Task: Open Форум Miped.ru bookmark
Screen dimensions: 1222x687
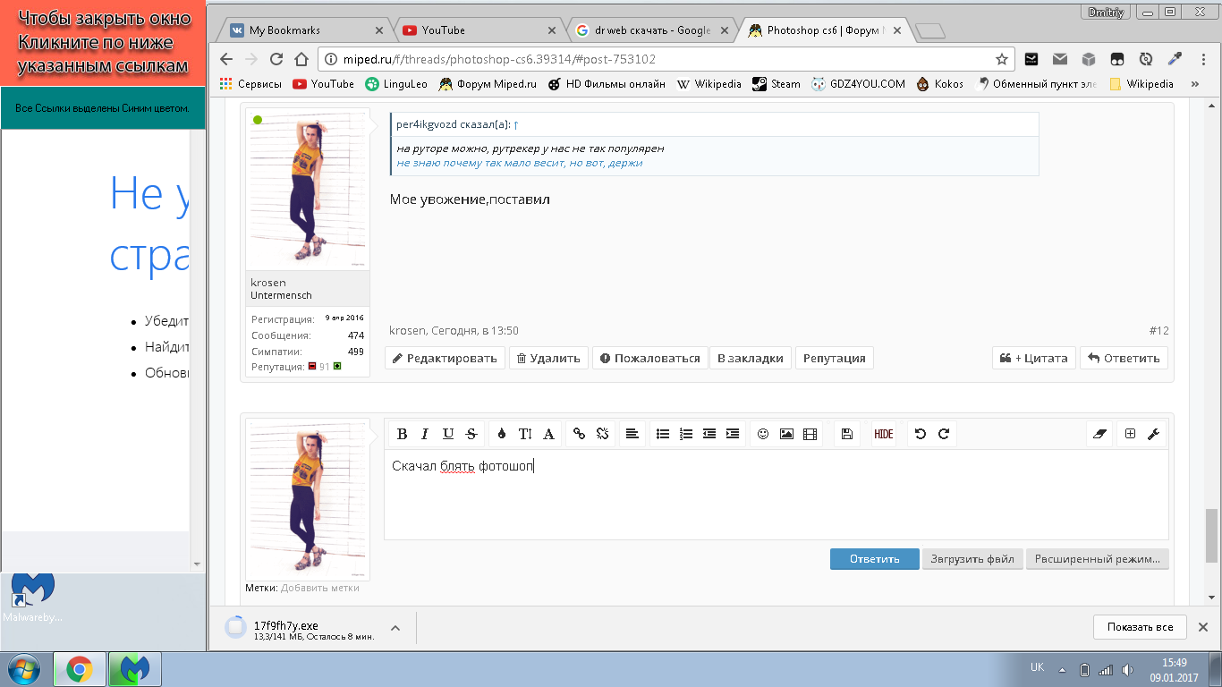Action: click(488, 84)
